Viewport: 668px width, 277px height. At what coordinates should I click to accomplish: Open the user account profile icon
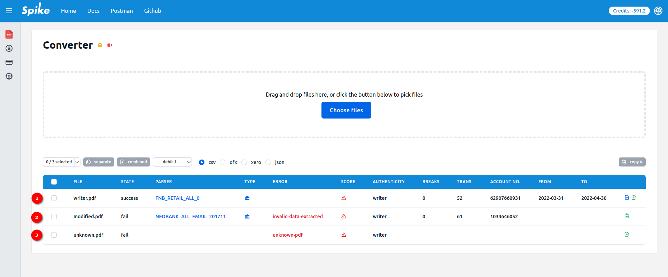[x=658, y=11]
